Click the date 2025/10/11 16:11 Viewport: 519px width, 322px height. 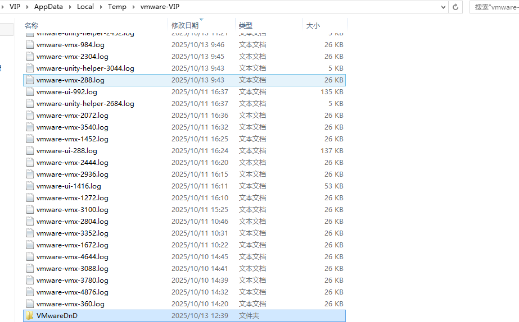[x=200, y=186]
